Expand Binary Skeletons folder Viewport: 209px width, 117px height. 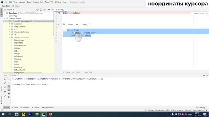(9, 27)
